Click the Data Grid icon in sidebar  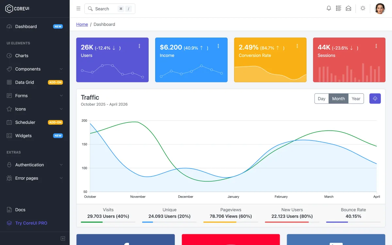pyautogui.click(x=9, y=82)
